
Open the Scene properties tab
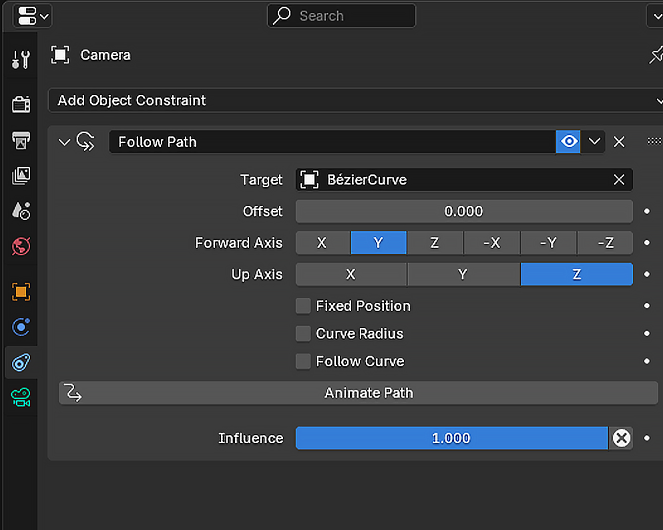click(x=21, y=211)
